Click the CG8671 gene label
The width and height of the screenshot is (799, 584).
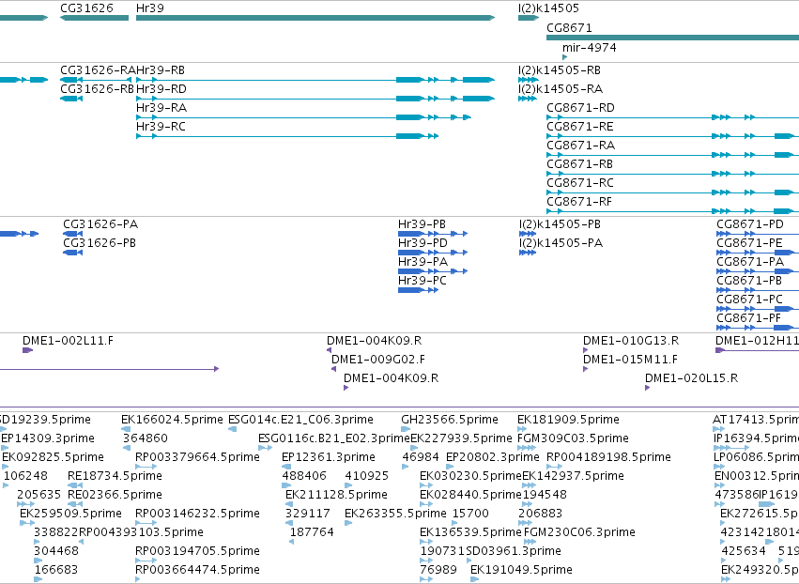pos(569,28)
